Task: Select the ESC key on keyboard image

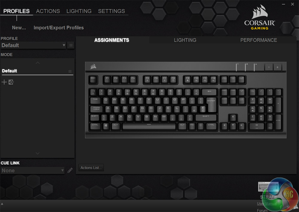Action: tap(93, 80)
